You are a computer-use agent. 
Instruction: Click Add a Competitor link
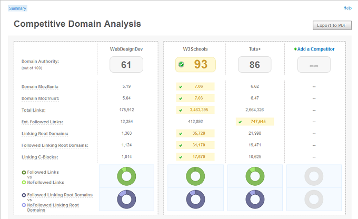316,49
